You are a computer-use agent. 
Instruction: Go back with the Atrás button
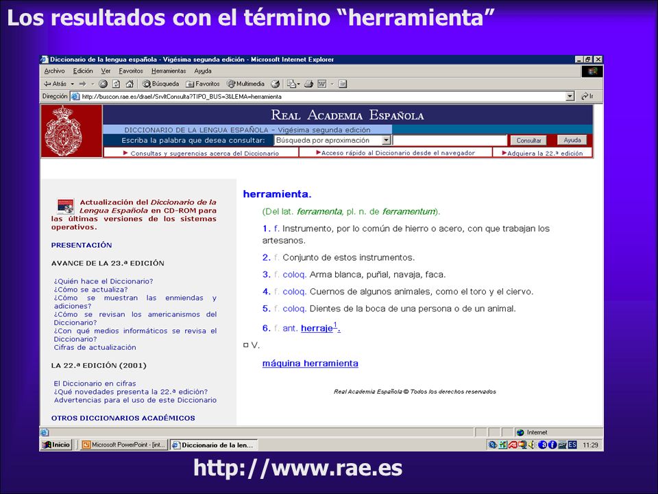(55, 84)
